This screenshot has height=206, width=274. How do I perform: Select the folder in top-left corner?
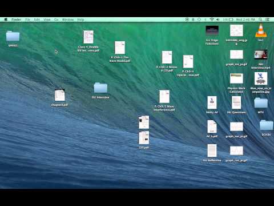pos(13,36)
